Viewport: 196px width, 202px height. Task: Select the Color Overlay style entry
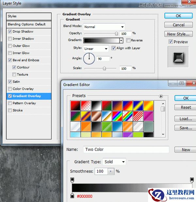click(x=29, y=89)
